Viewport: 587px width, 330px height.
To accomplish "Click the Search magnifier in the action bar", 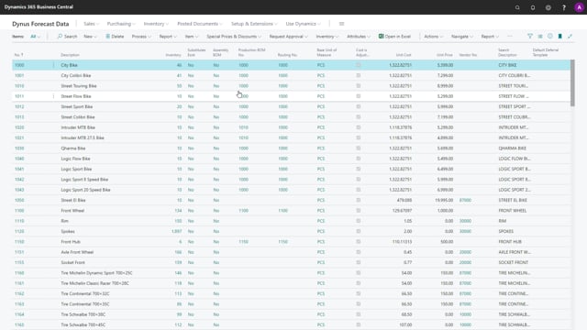I will point(67,37).
